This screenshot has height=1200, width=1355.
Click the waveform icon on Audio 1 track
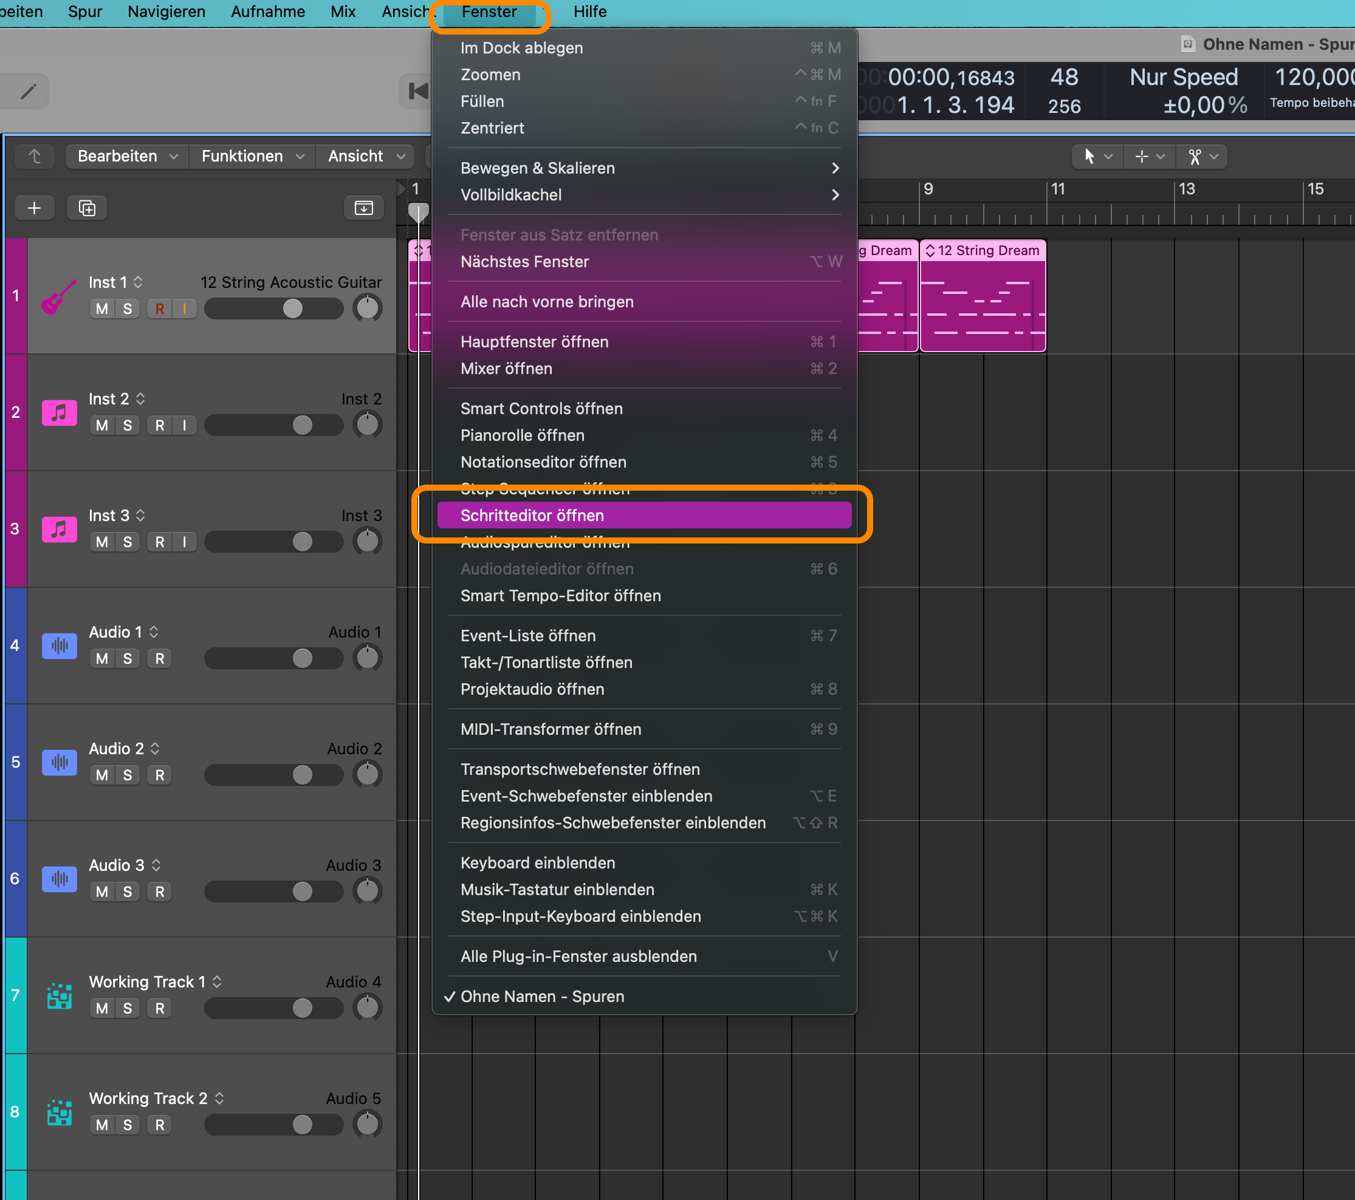point(59,646)
